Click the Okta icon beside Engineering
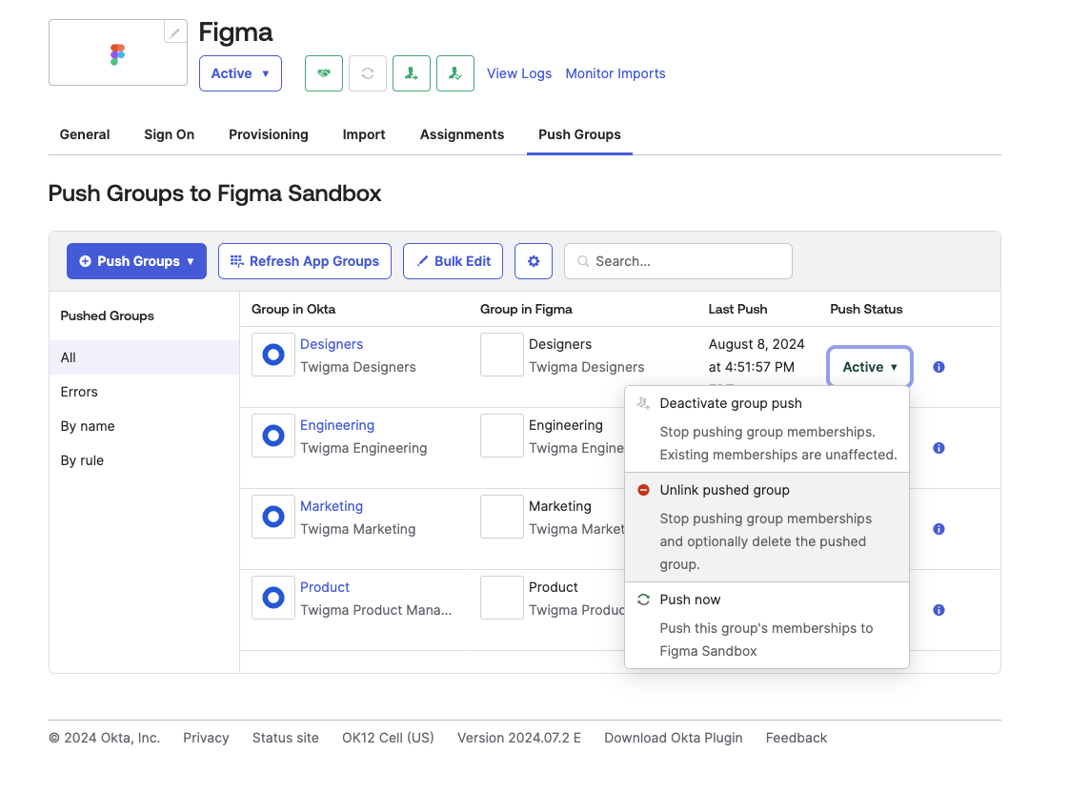 coord(273,435)
